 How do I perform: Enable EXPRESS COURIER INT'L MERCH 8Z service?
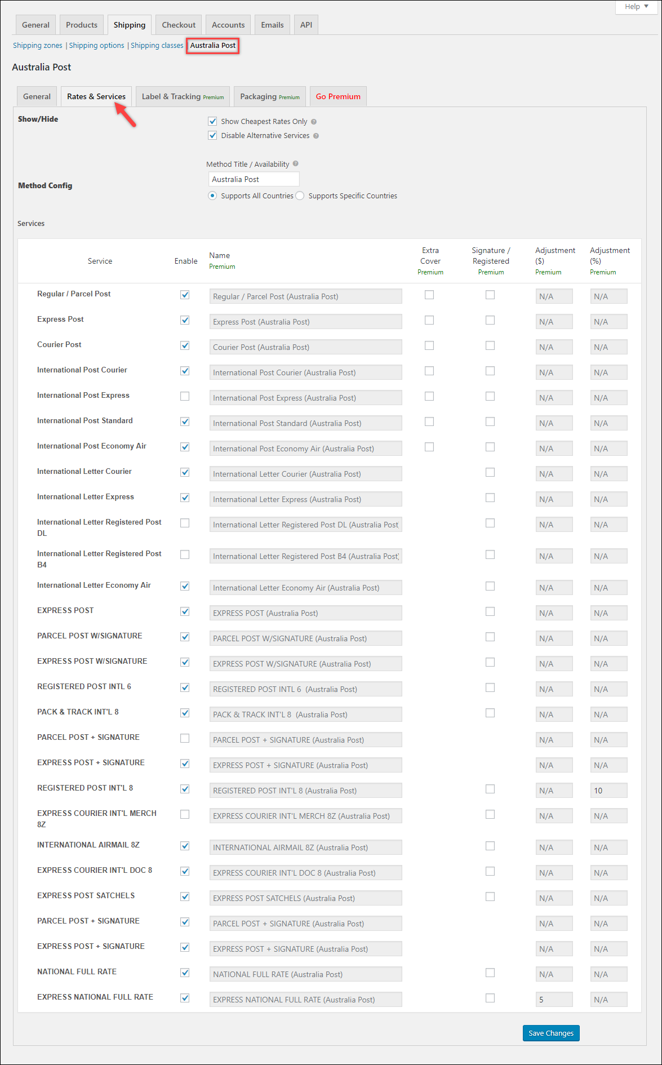click(185, 814)
